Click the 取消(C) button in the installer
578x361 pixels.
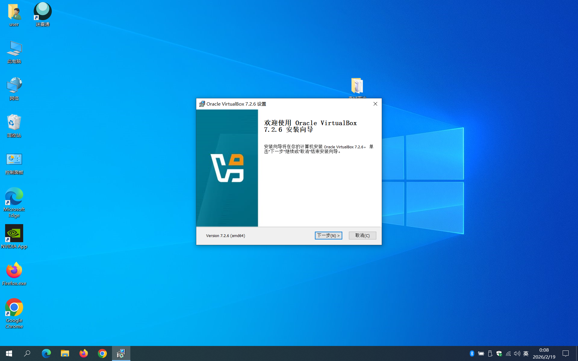point(362,236)
